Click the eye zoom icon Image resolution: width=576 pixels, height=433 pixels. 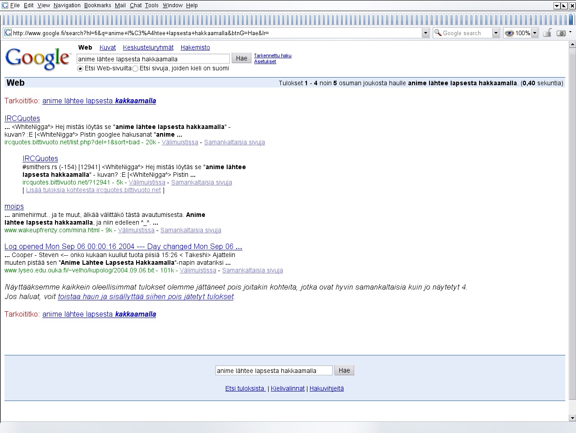pos(509,33)
